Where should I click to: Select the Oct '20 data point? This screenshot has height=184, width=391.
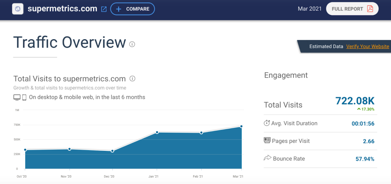pyautogui.click(x=25, y=150)
